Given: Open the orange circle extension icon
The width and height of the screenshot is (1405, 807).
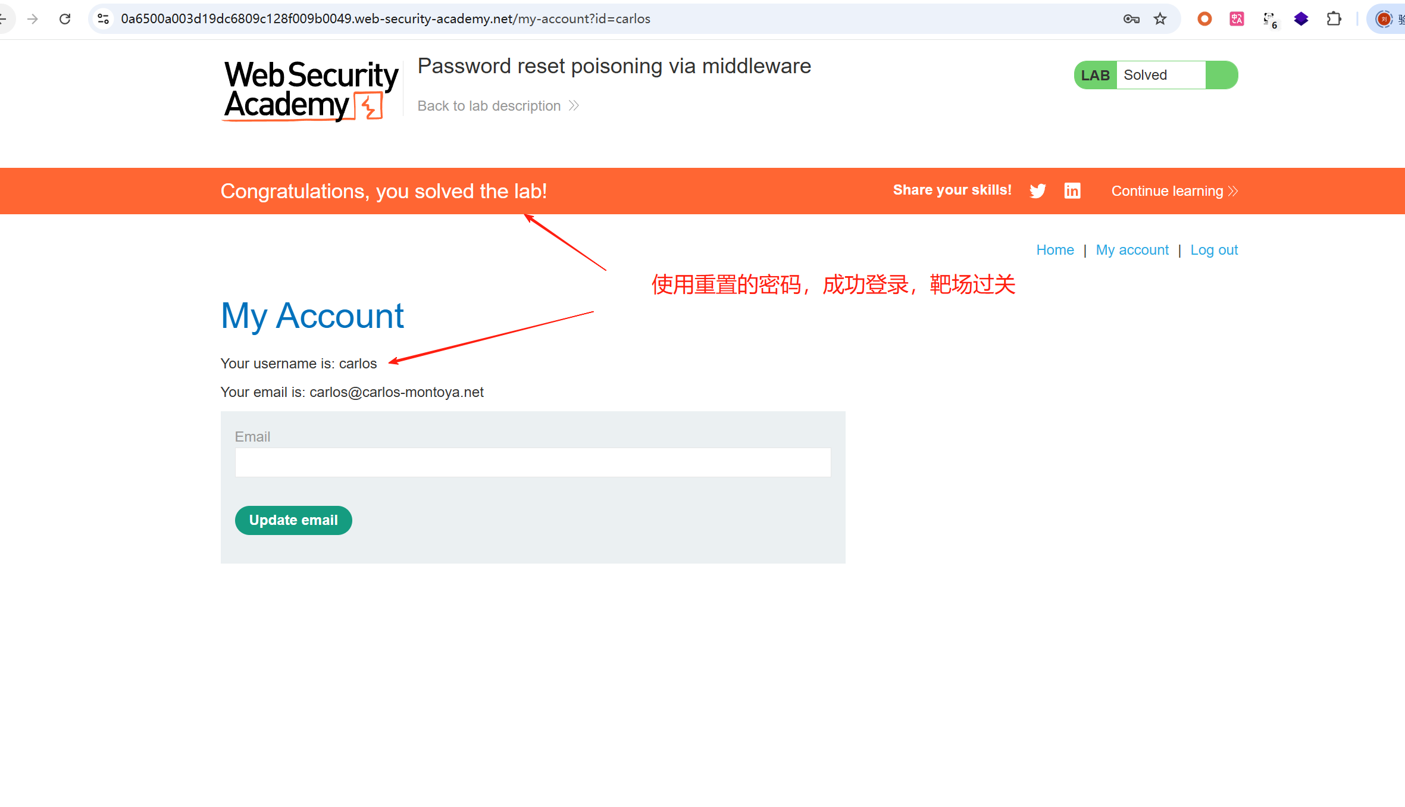Looking at the screenshot, I should click(1204, 19).
